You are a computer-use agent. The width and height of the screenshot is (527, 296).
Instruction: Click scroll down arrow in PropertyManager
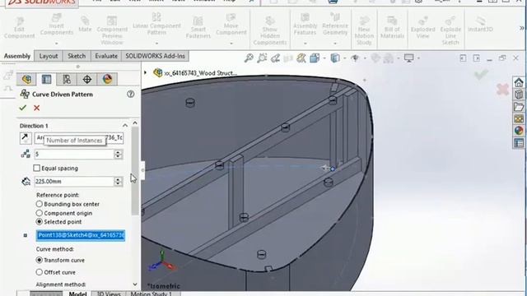[x=135, y=284]
